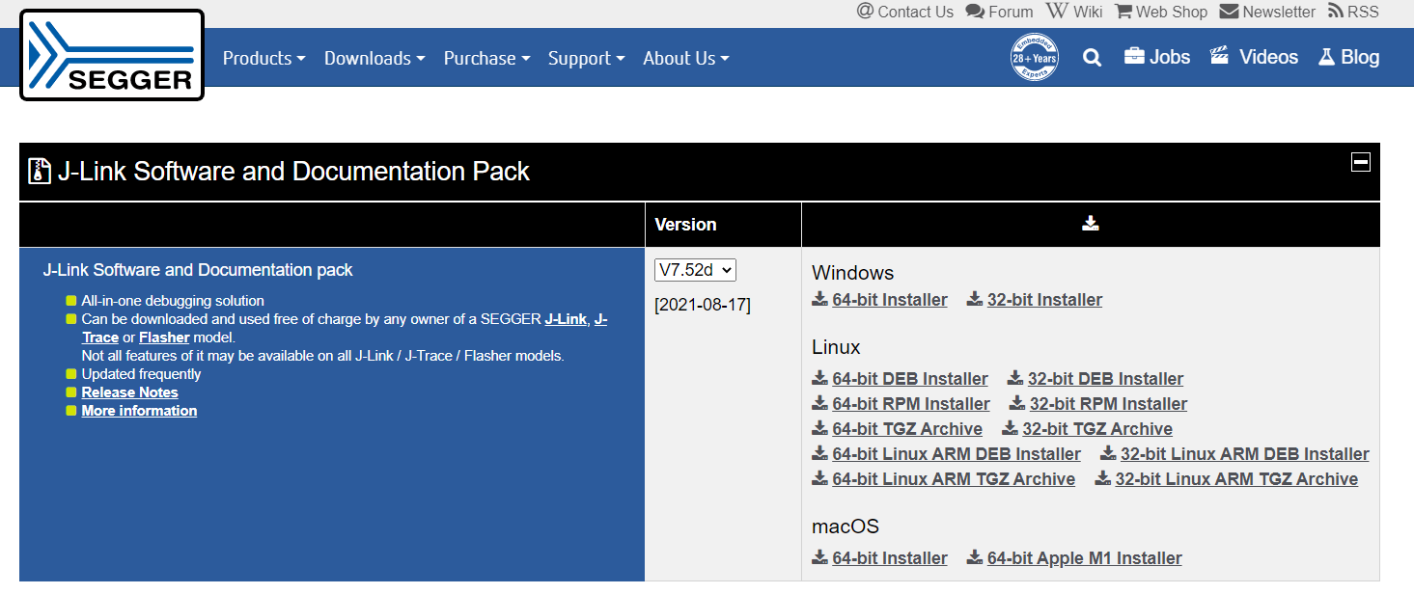Collapse the J-Link Software pack section
The image size is (1414, 594).
coord(1360,162)
